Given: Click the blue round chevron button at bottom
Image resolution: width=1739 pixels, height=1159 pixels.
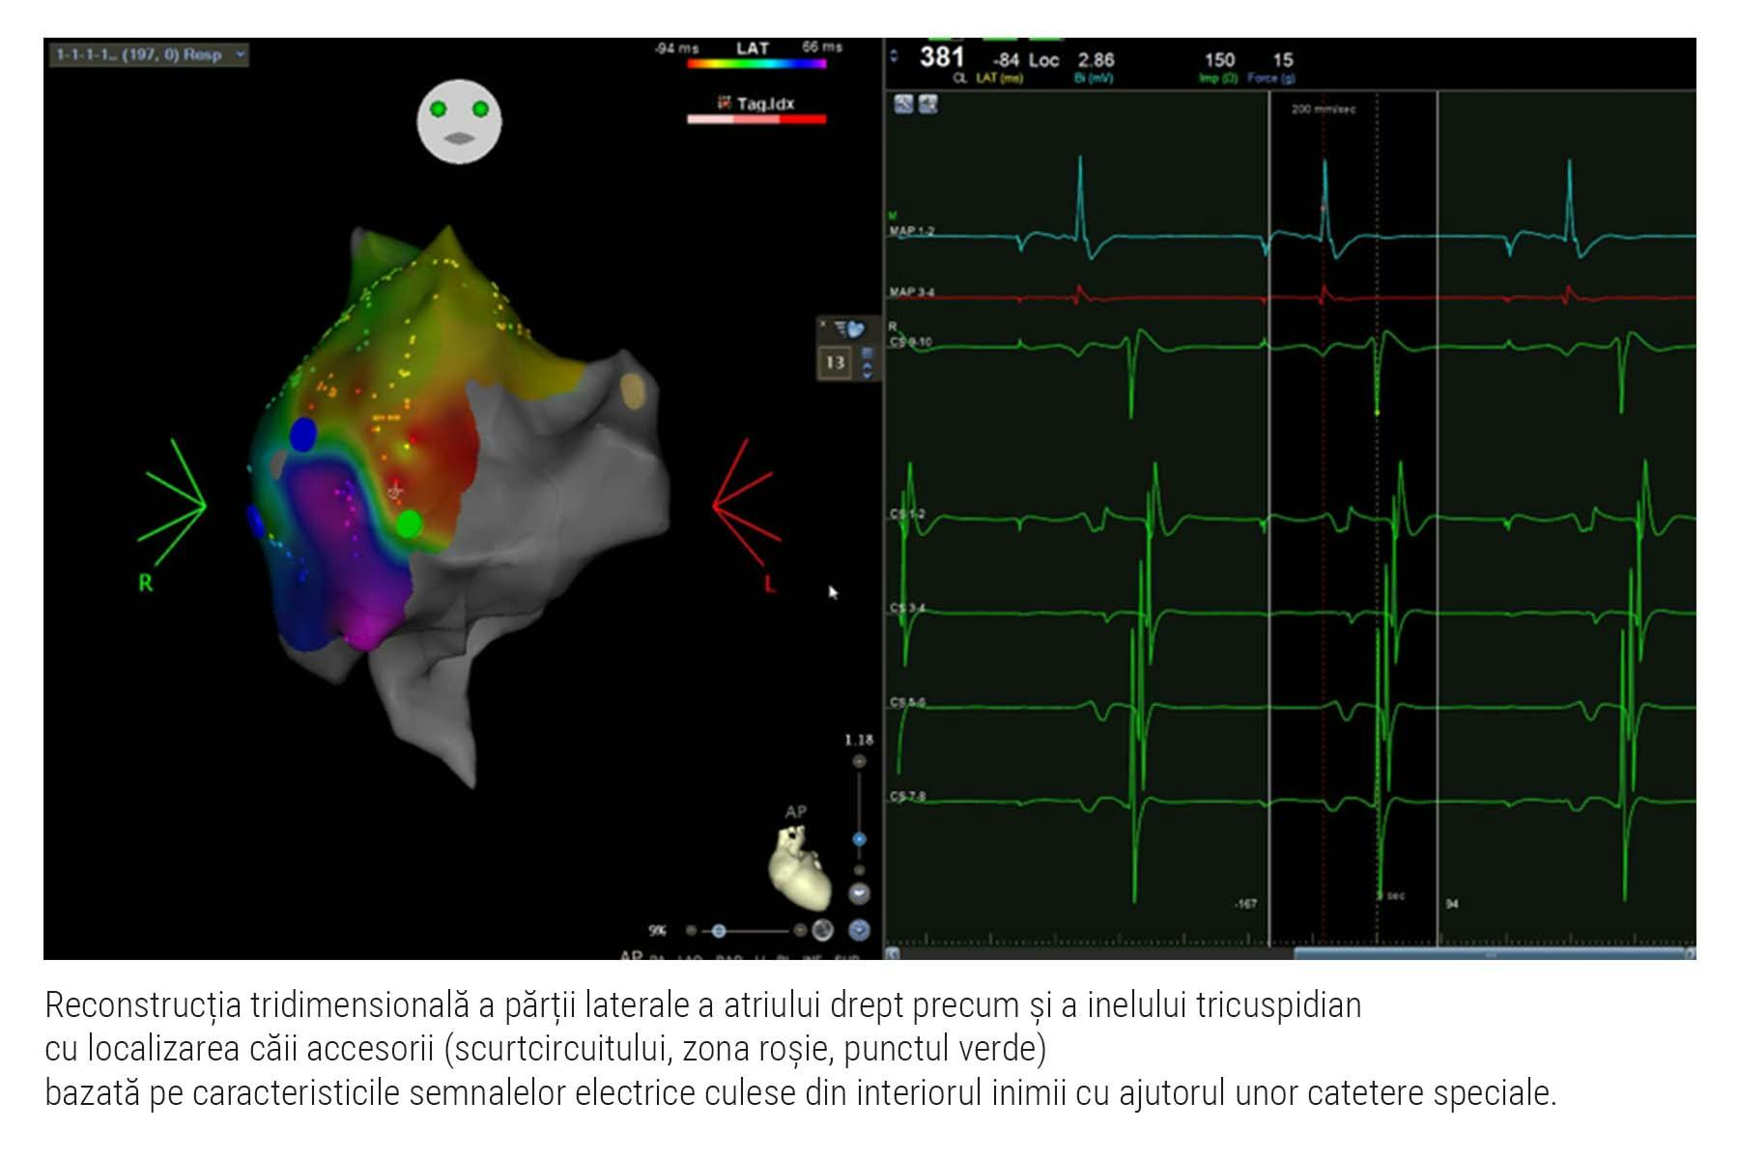Looking at the screenshot, I should point(859,930).
